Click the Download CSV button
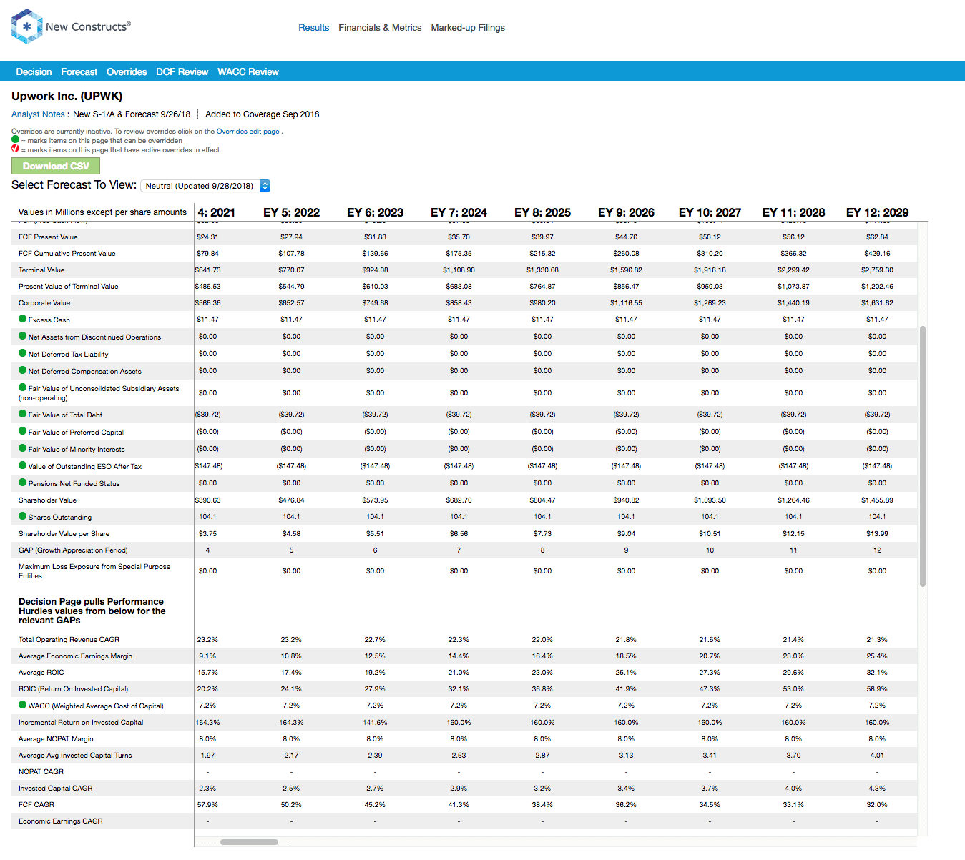Screen dimensions: 965x860 click(x=56, y=166)
